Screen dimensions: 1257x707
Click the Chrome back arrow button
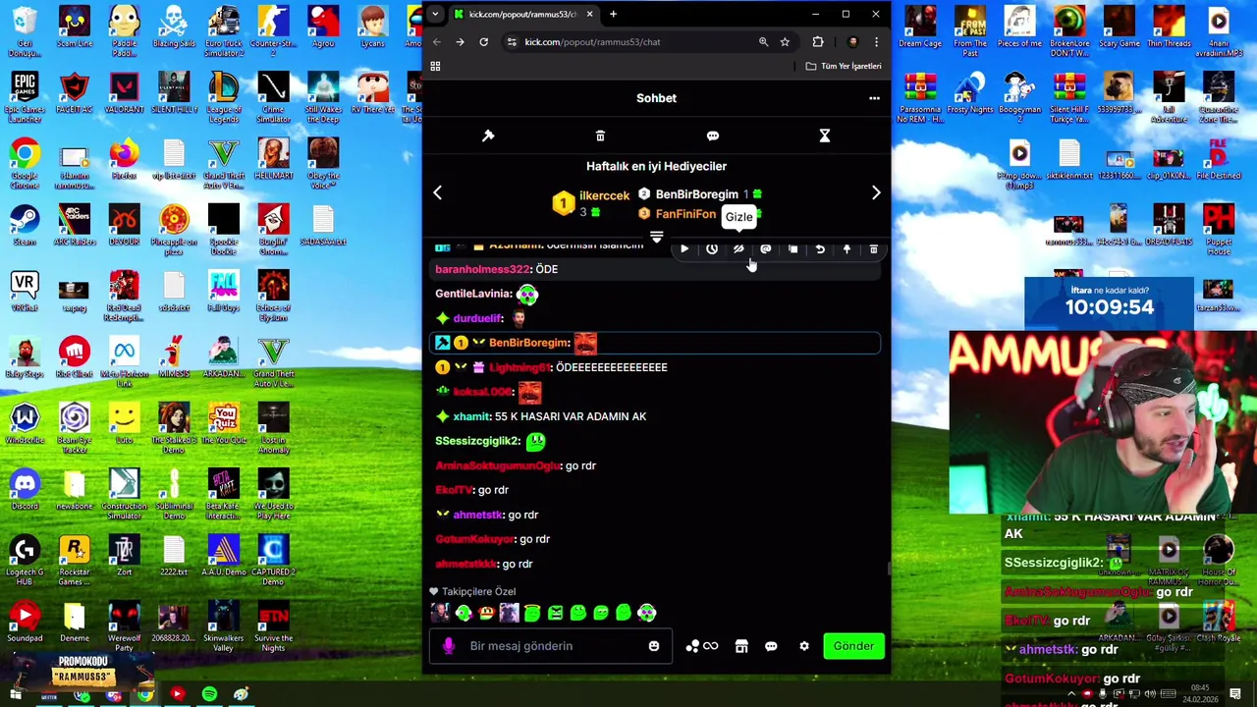[436, 42]
